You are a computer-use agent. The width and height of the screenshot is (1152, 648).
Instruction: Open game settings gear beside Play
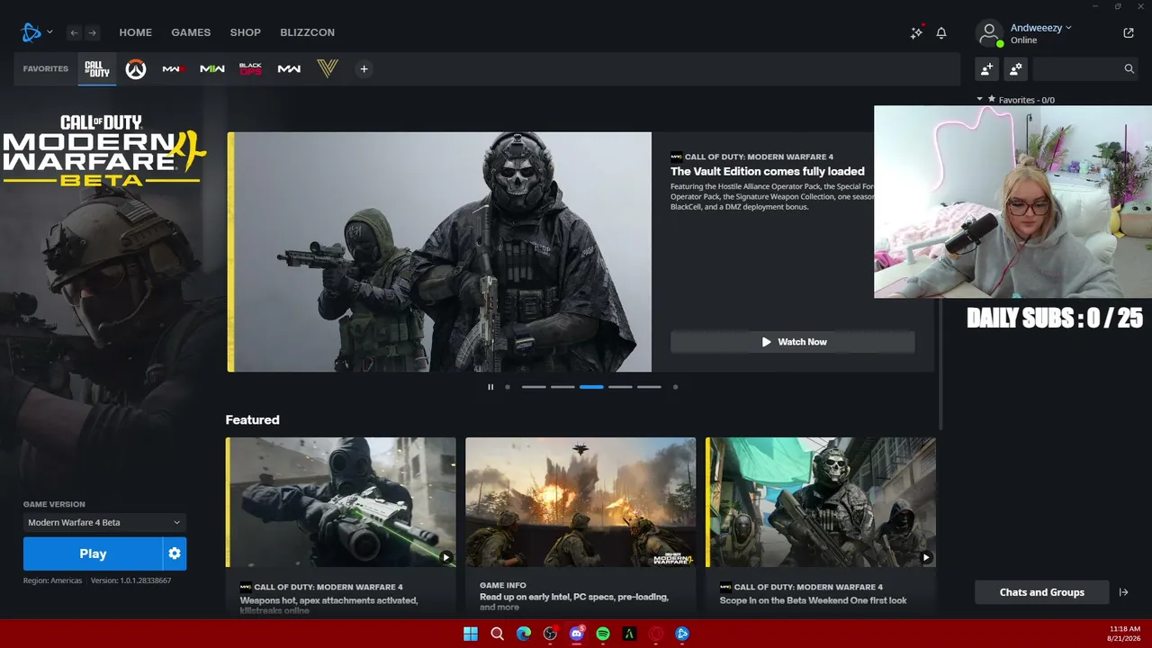click(175, 553)
